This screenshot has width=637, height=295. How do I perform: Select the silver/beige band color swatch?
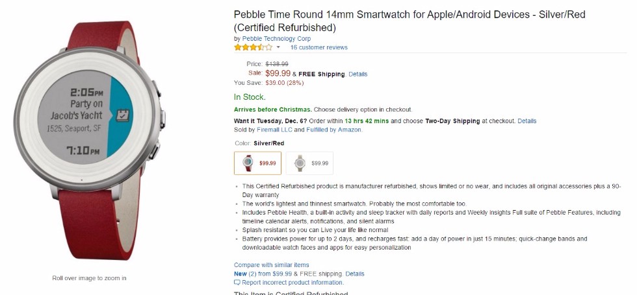[x=309, y=163]
